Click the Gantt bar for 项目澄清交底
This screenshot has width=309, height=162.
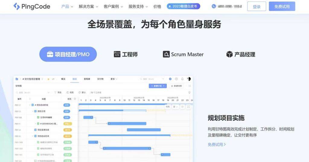[144, 130]
